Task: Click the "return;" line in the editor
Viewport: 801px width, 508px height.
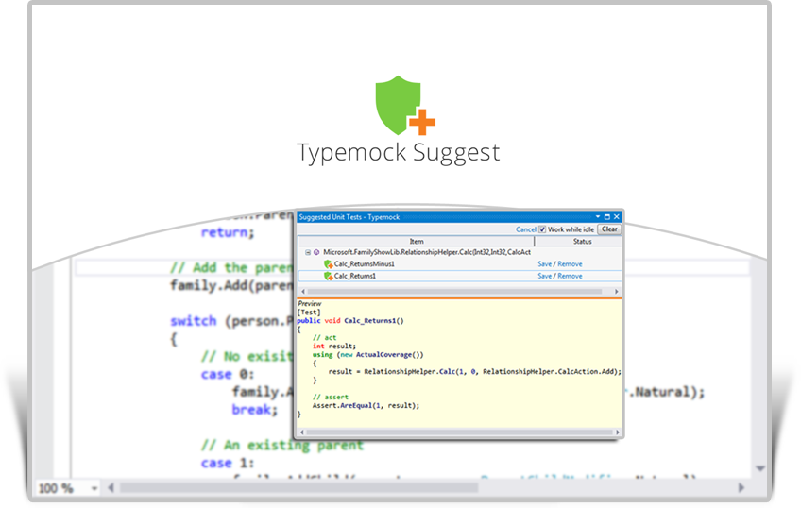Action: click(x=228, y=232)
